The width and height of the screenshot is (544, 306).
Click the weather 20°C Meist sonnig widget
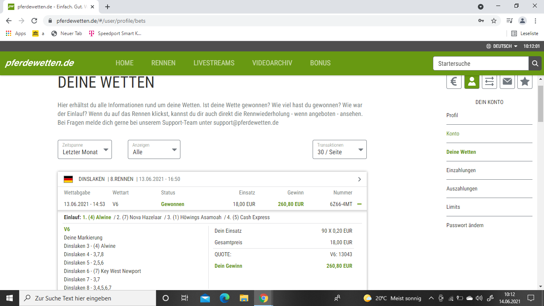pos(392,298)
